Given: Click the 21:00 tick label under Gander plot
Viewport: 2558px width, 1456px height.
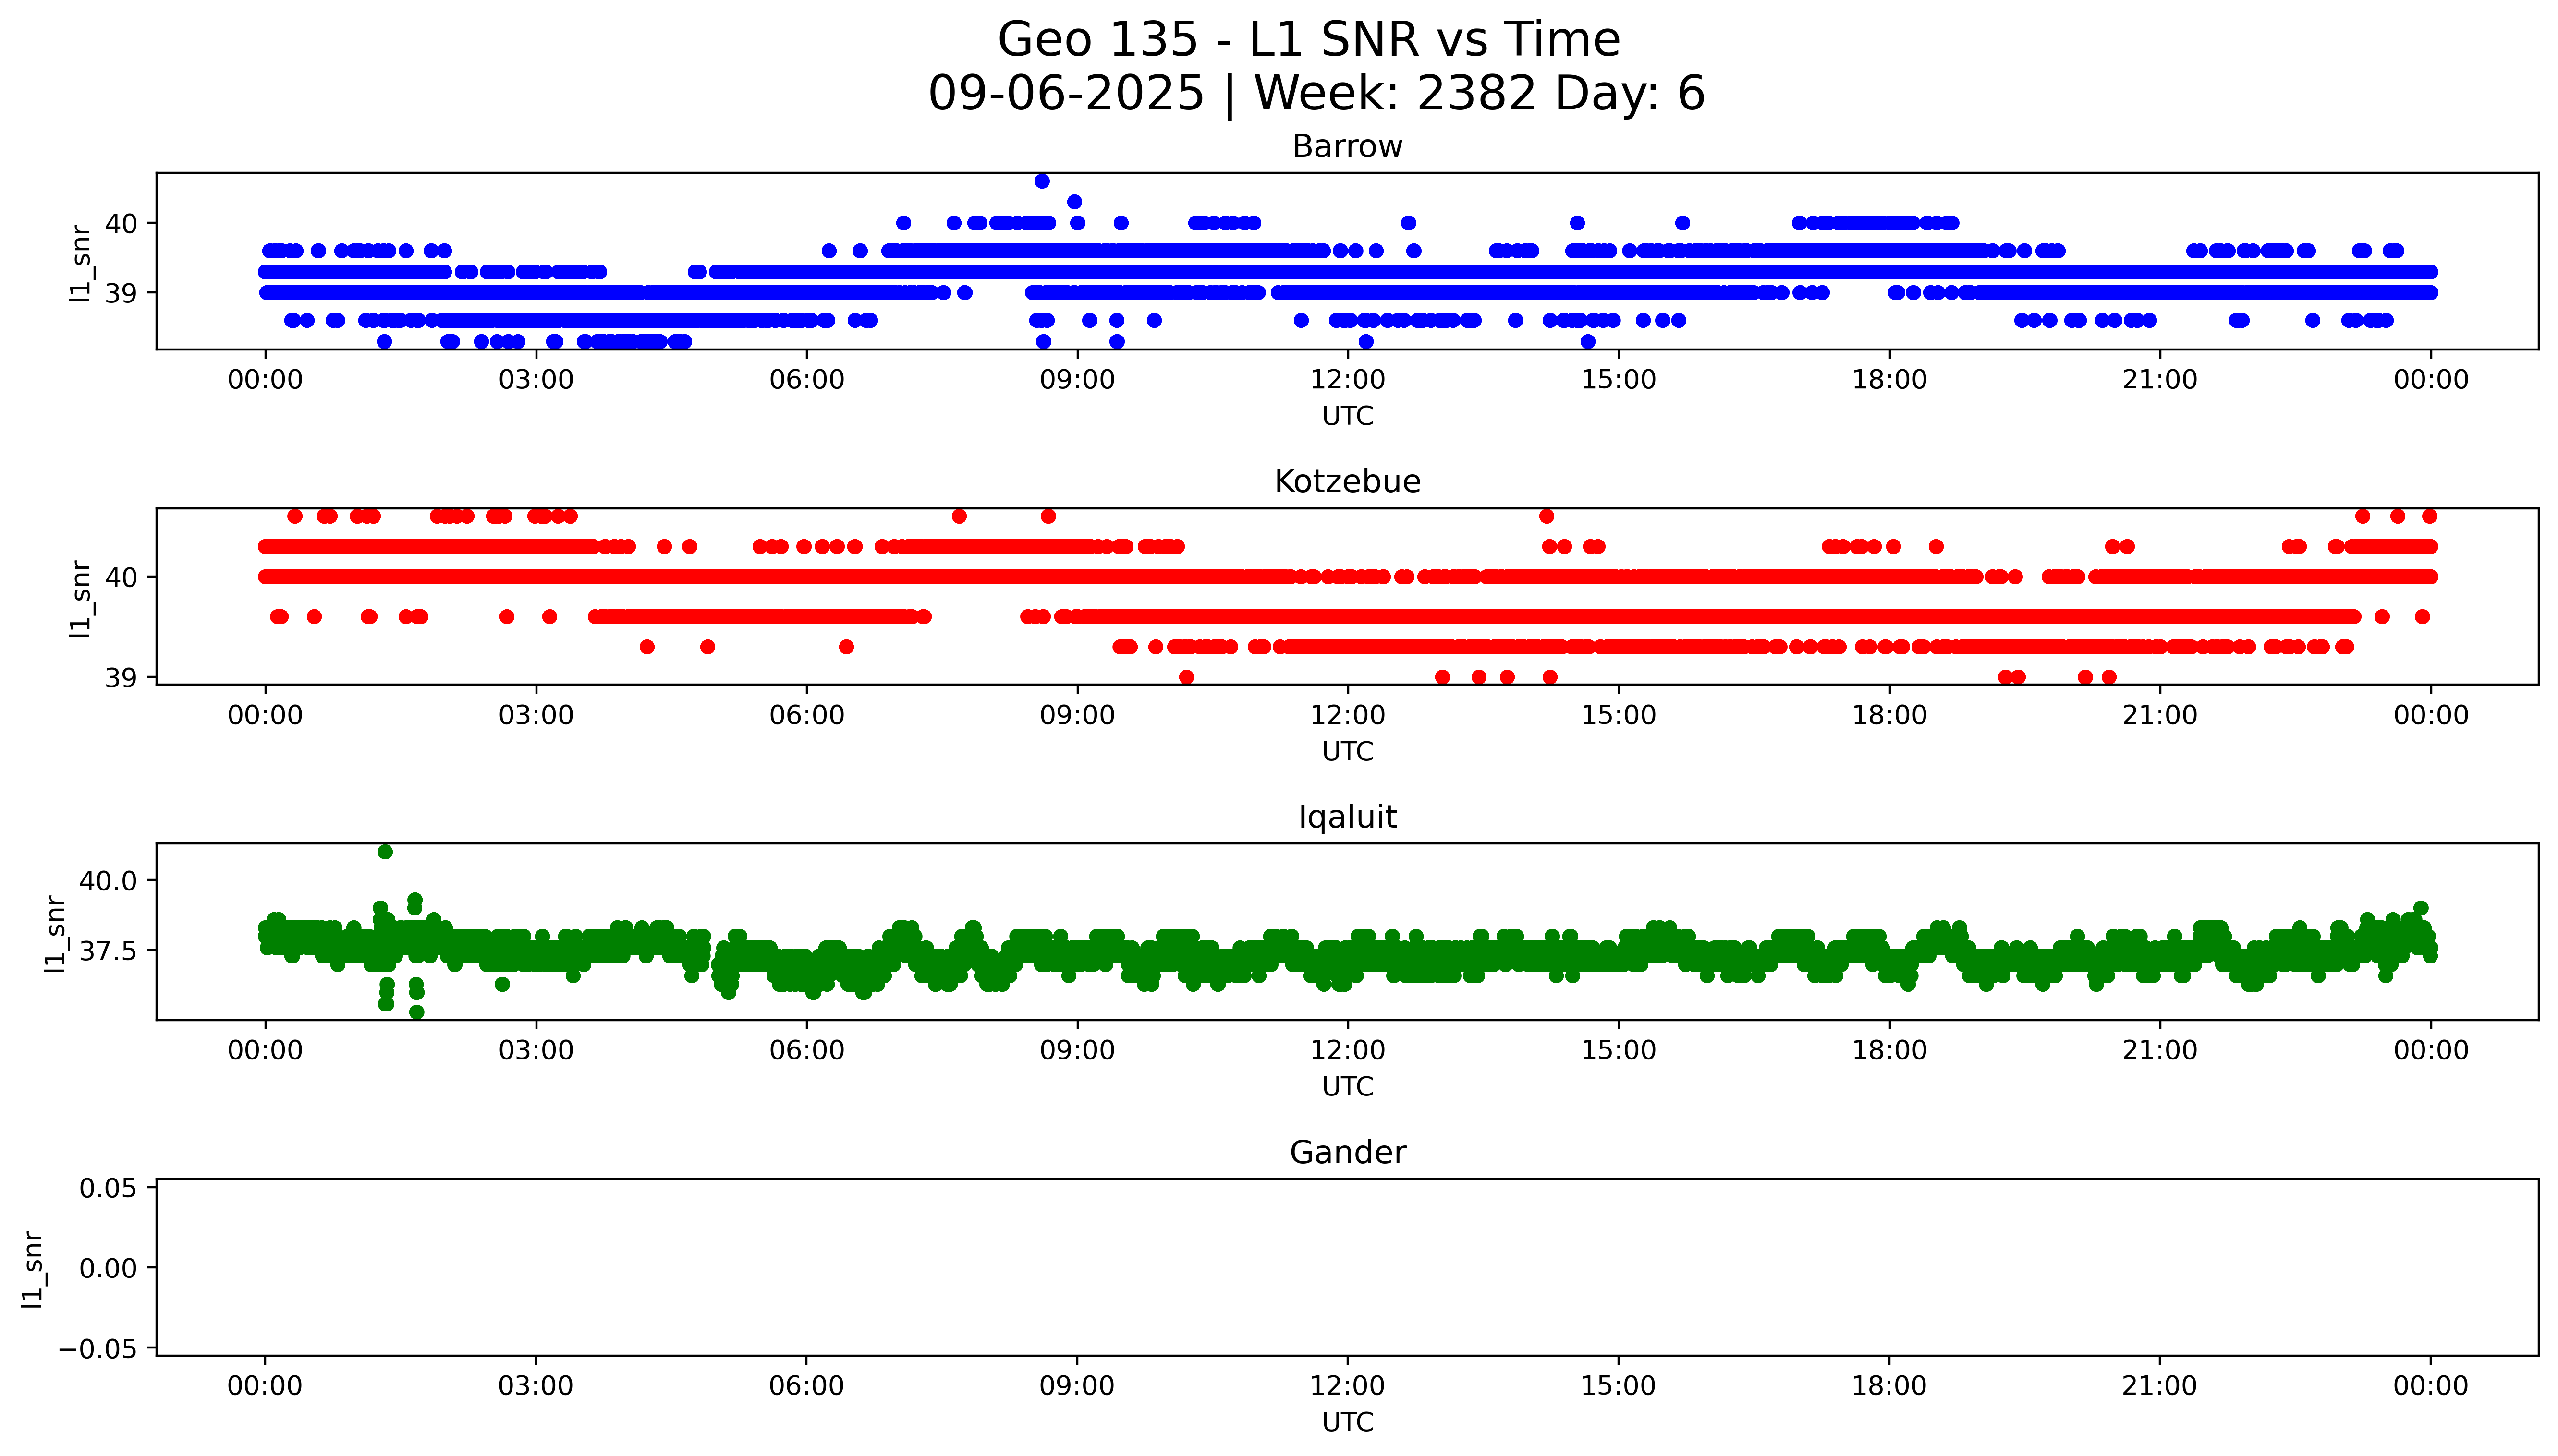Looking at the screenshot, I should [2159, 1386].
